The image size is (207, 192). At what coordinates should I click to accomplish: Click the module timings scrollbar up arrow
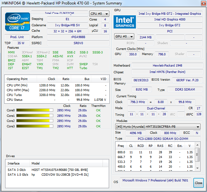[197, 145]
